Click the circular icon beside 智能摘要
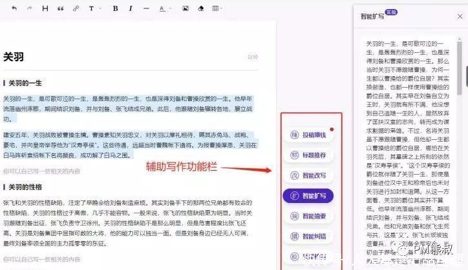 point(295,216)
